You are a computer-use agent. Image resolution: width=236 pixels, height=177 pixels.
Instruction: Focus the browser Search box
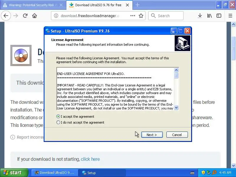tap(166, 16)
